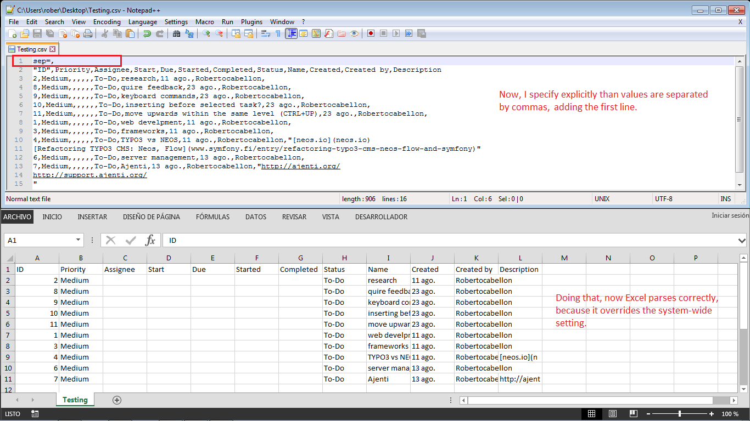
Task: Click the Save Recorded Macro icon
Action: pos(421,33)
